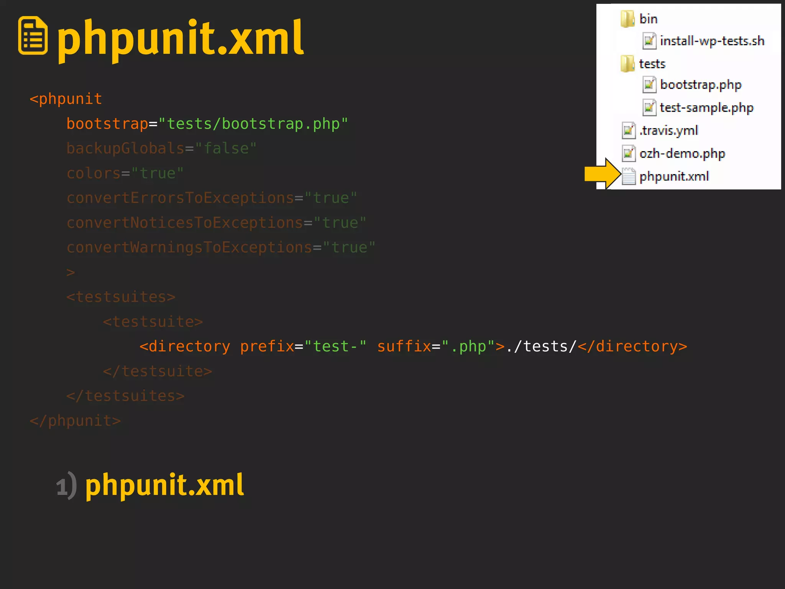Click the convertNoticesToExceptions="true" line
785x589 pixels.
[x=216, y=223]
